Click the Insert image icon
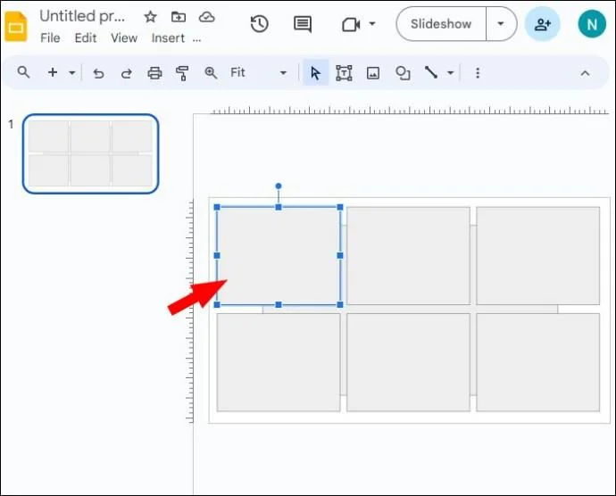This screenshot has width=616, height=496. tap(373, 73)
